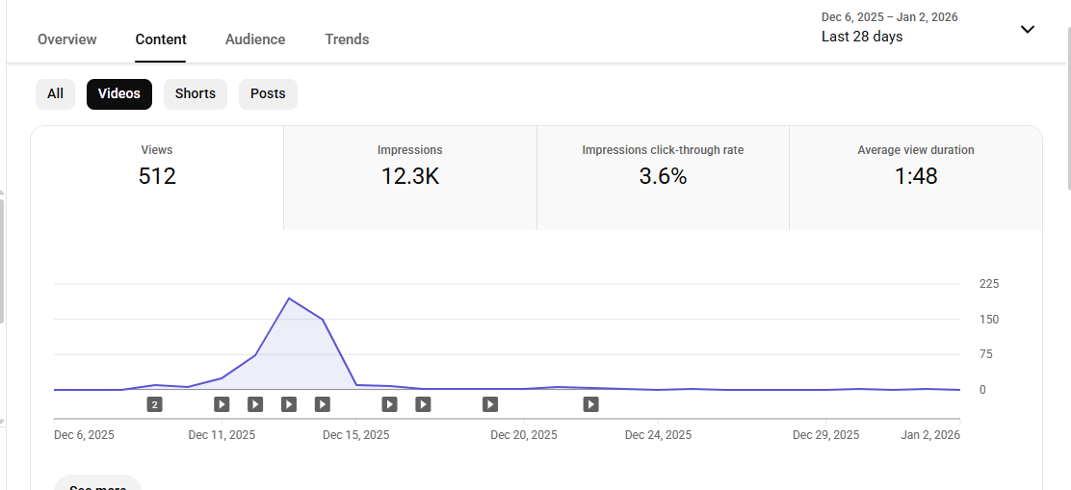Click the published video marker for Dec 12
Image resolution: width=1071 pixels, height=490 pixels.
(255, 404)
